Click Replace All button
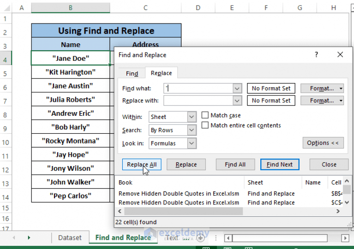The image size is (354, 249). [142, 165]
